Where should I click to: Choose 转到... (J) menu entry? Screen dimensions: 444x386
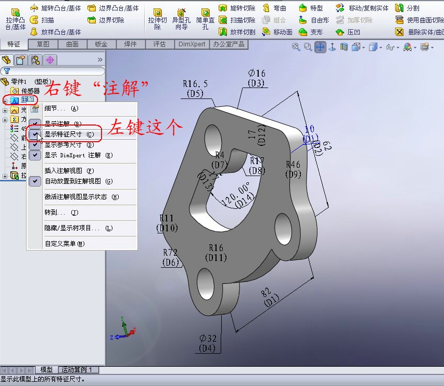click(61, 212)
